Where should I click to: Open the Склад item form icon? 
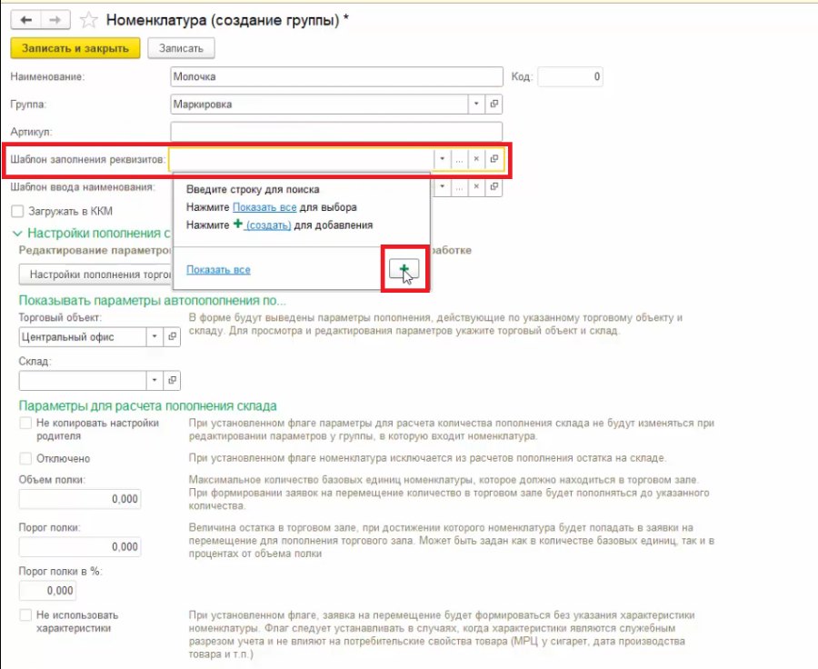(x=172, y=381)
